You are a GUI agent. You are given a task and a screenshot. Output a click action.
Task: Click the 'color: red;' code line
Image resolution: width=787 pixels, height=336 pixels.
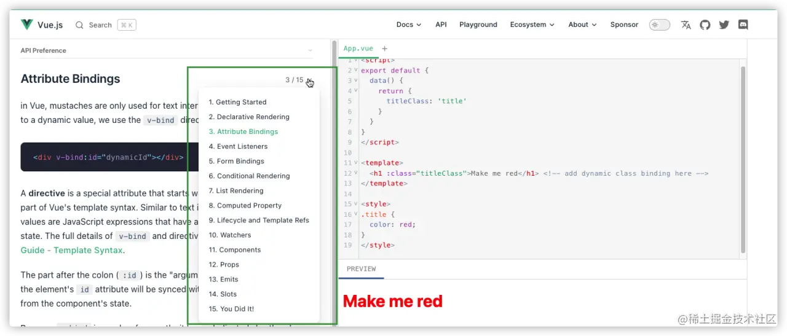393,224
